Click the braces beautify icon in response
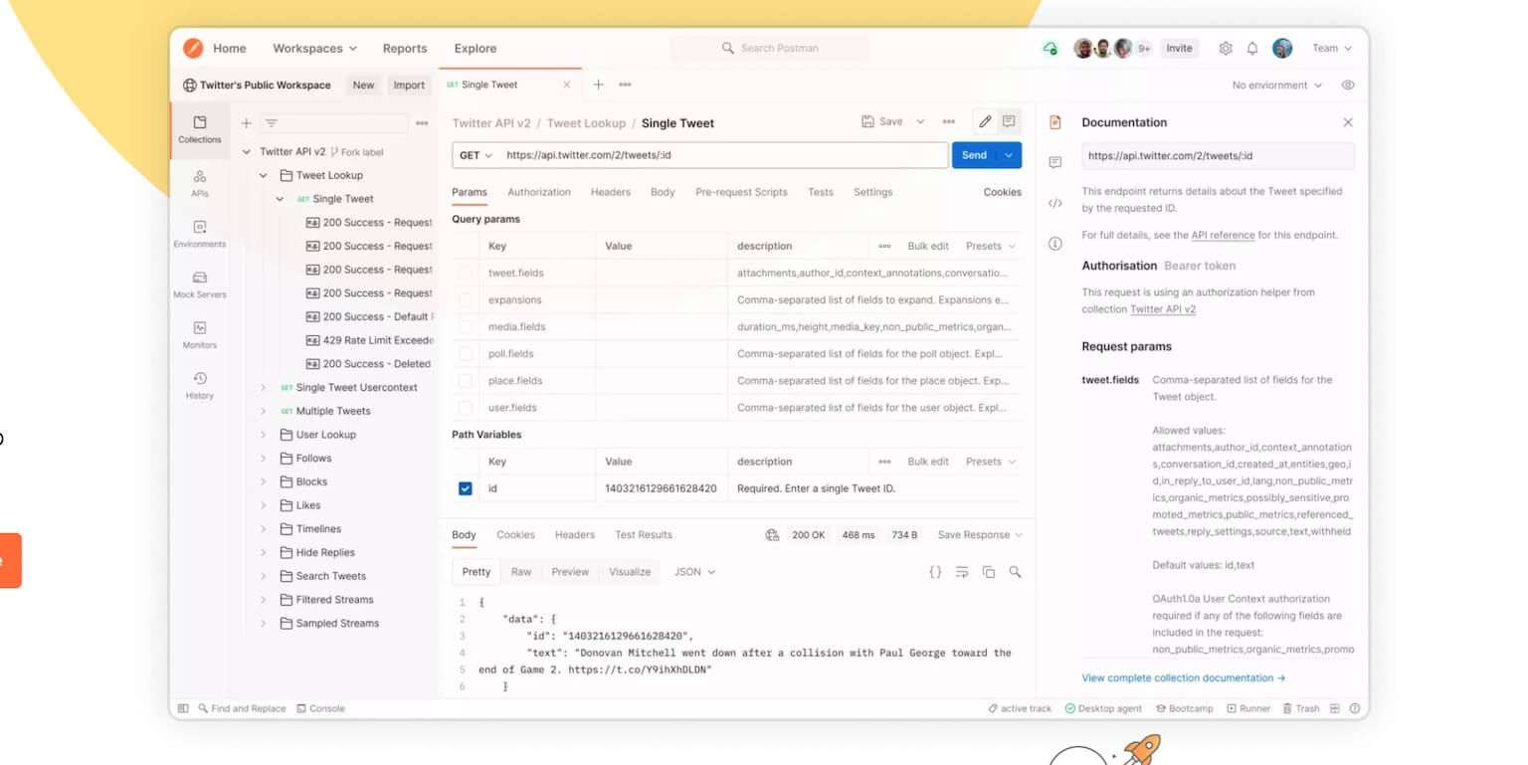Screen dimensions: 1528x765 coord(935,572)
